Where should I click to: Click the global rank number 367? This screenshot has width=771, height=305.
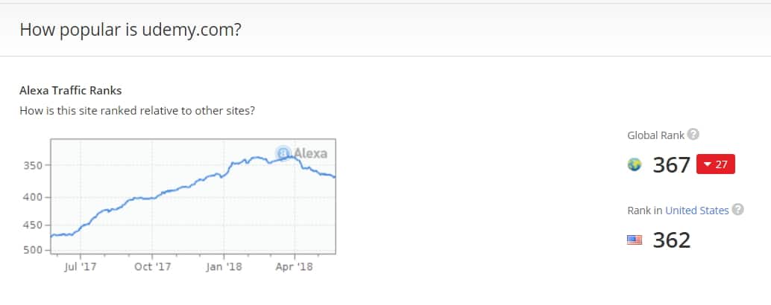(672, 165)
